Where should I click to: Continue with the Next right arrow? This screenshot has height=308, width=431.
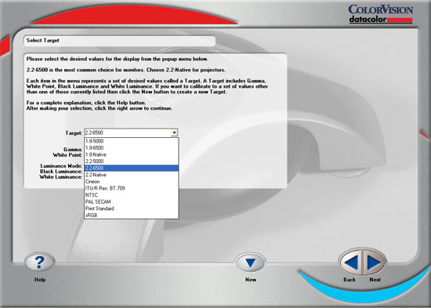374,263
